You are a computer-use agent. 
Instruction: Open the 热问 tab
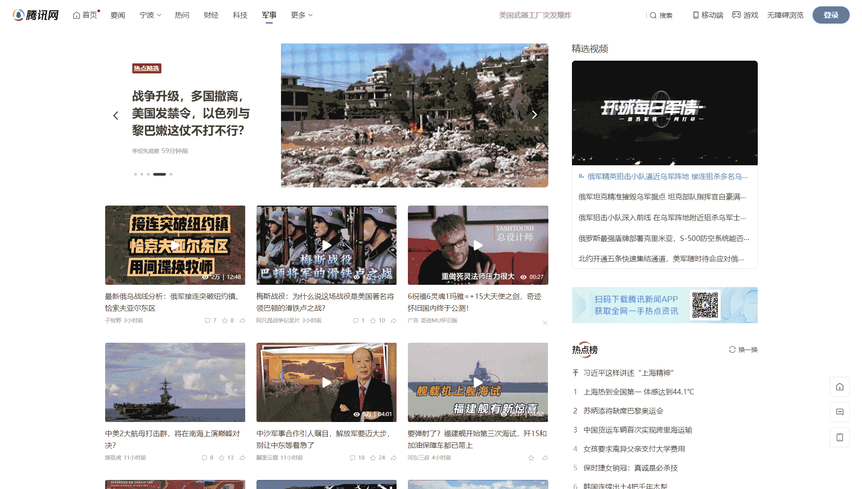coord(182,15)
